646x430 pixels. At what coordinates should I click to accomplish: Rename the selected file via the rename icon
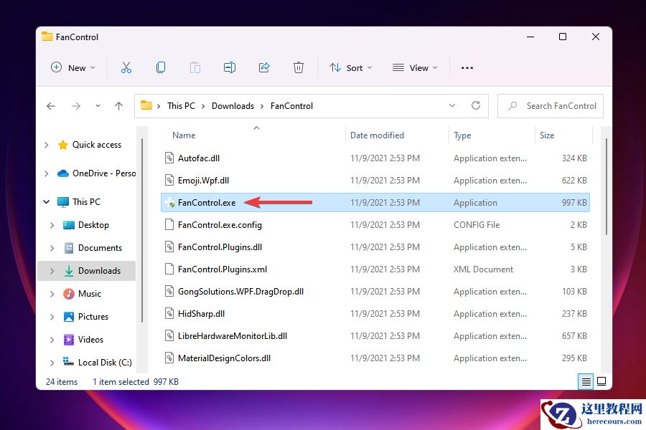coord(230,67)
